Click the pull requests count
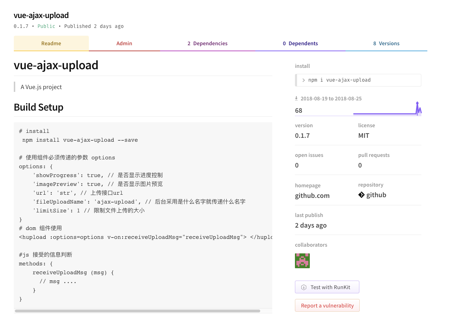Viewport: 467px width, 323px height. 360,165
